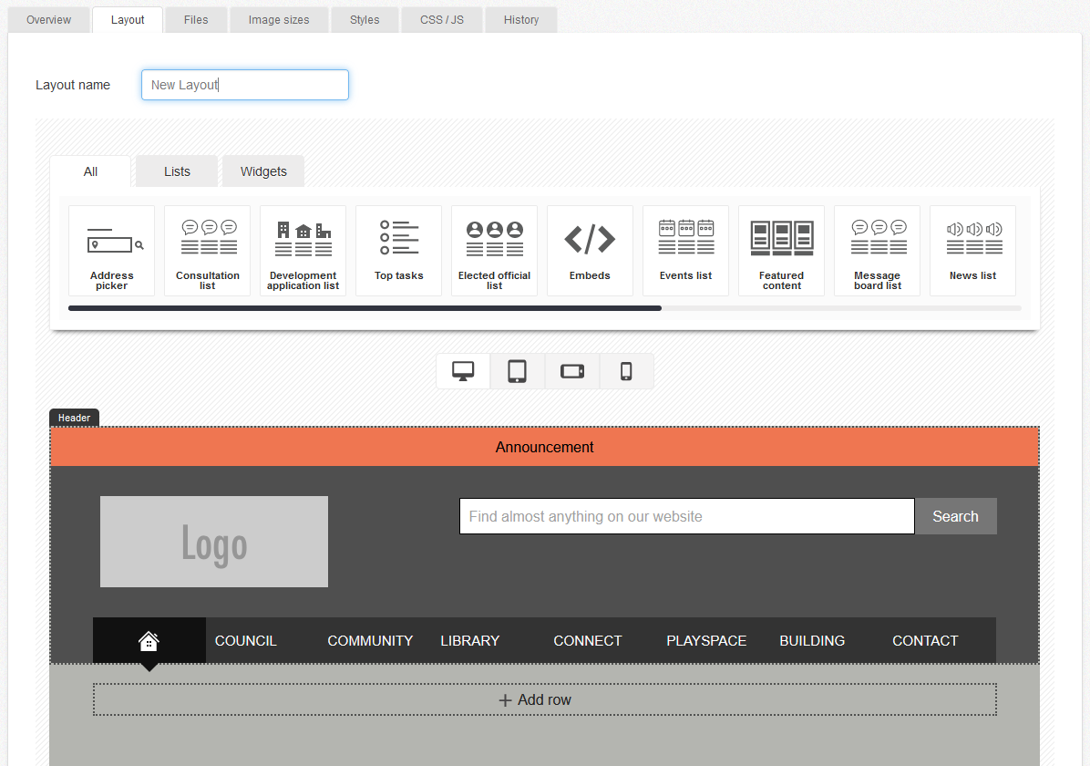
Task: Click the Layout name input field
Action: pyautogui.click(x=244, y=84)
